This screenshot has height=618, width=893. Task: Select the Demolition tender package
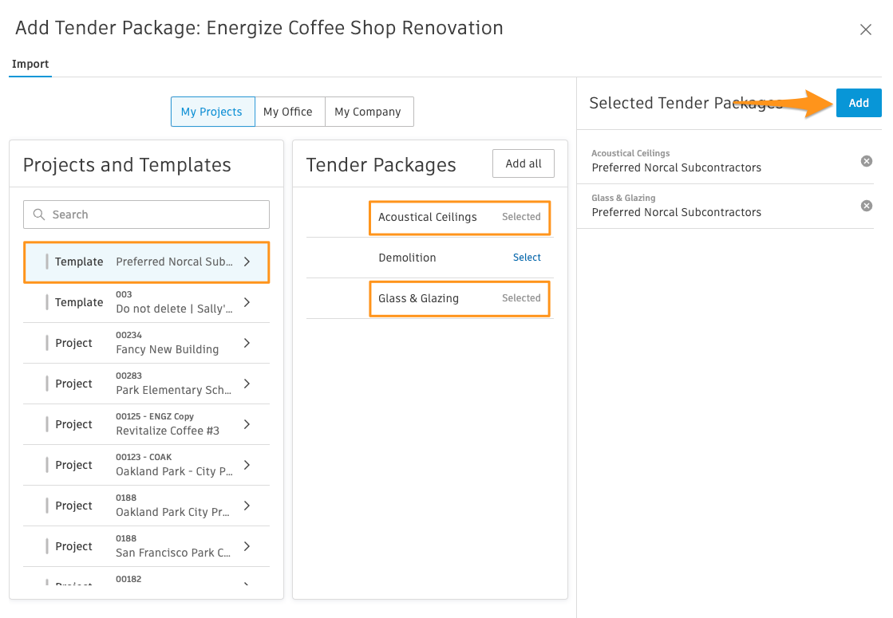point(526,257)
